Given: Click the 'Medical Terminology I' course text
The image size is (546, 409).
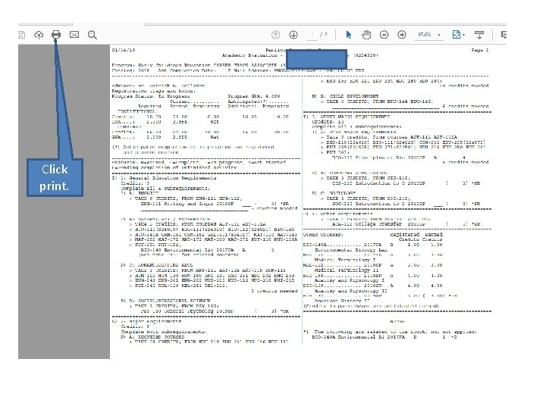Looking at the screenshot, I should pyautogui.click(x=345, y=260).
